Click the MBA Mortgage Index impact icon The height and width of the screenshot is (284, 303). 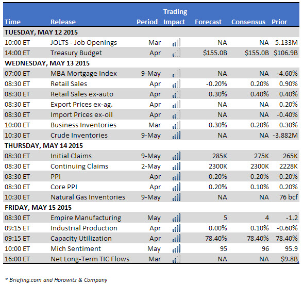[x=176, y=73]
